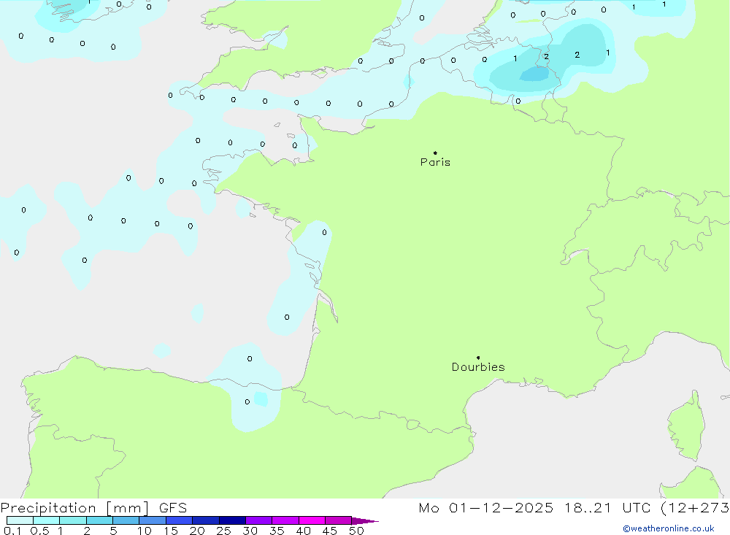Click the legend value 45
730x535 pixels.
pyautogui.click(x=330, y=531)
